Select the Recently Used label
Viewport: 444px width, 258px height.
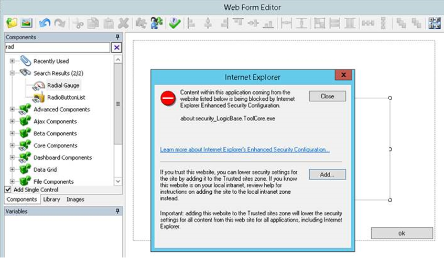pos(51,61)
